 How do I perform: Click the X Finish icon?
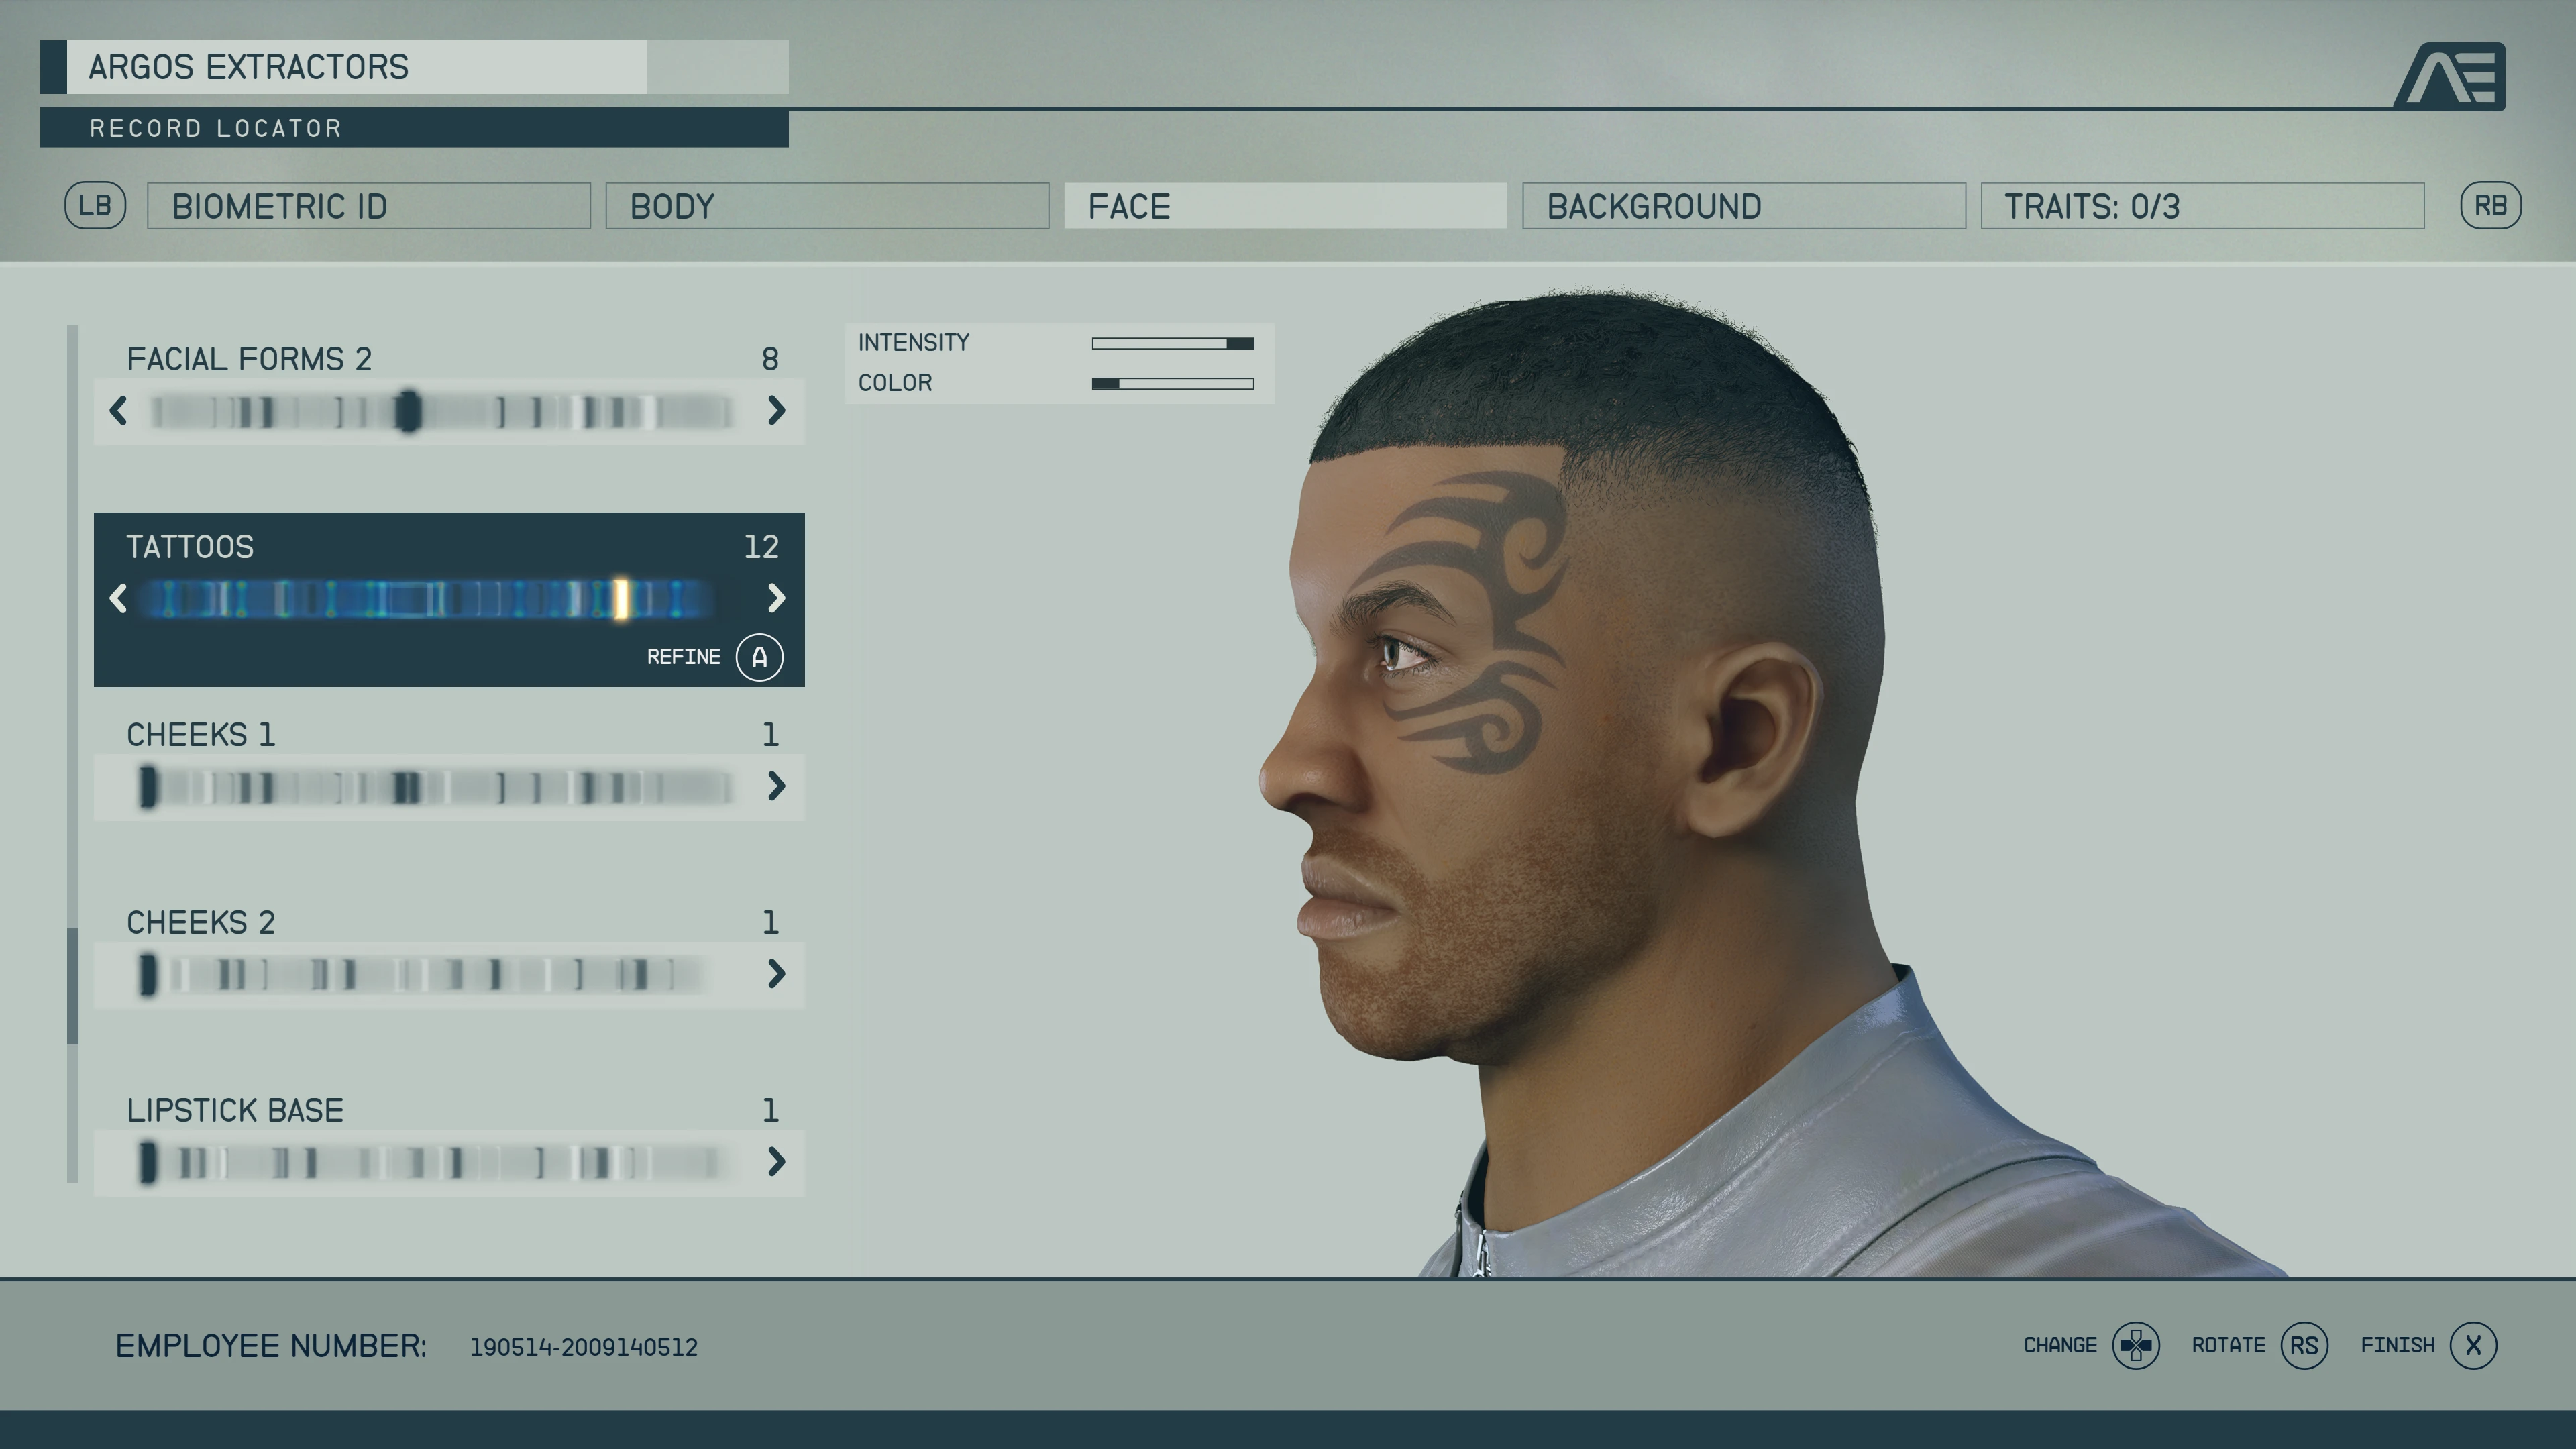pos(2473,1345)
